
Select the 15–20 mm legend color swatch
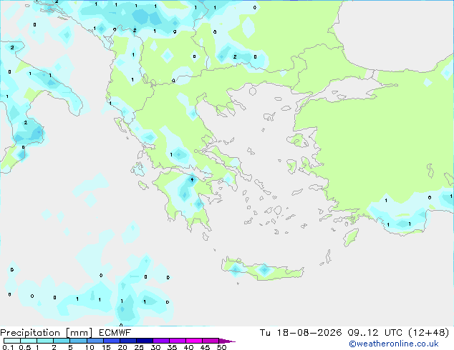click(111, 341)
